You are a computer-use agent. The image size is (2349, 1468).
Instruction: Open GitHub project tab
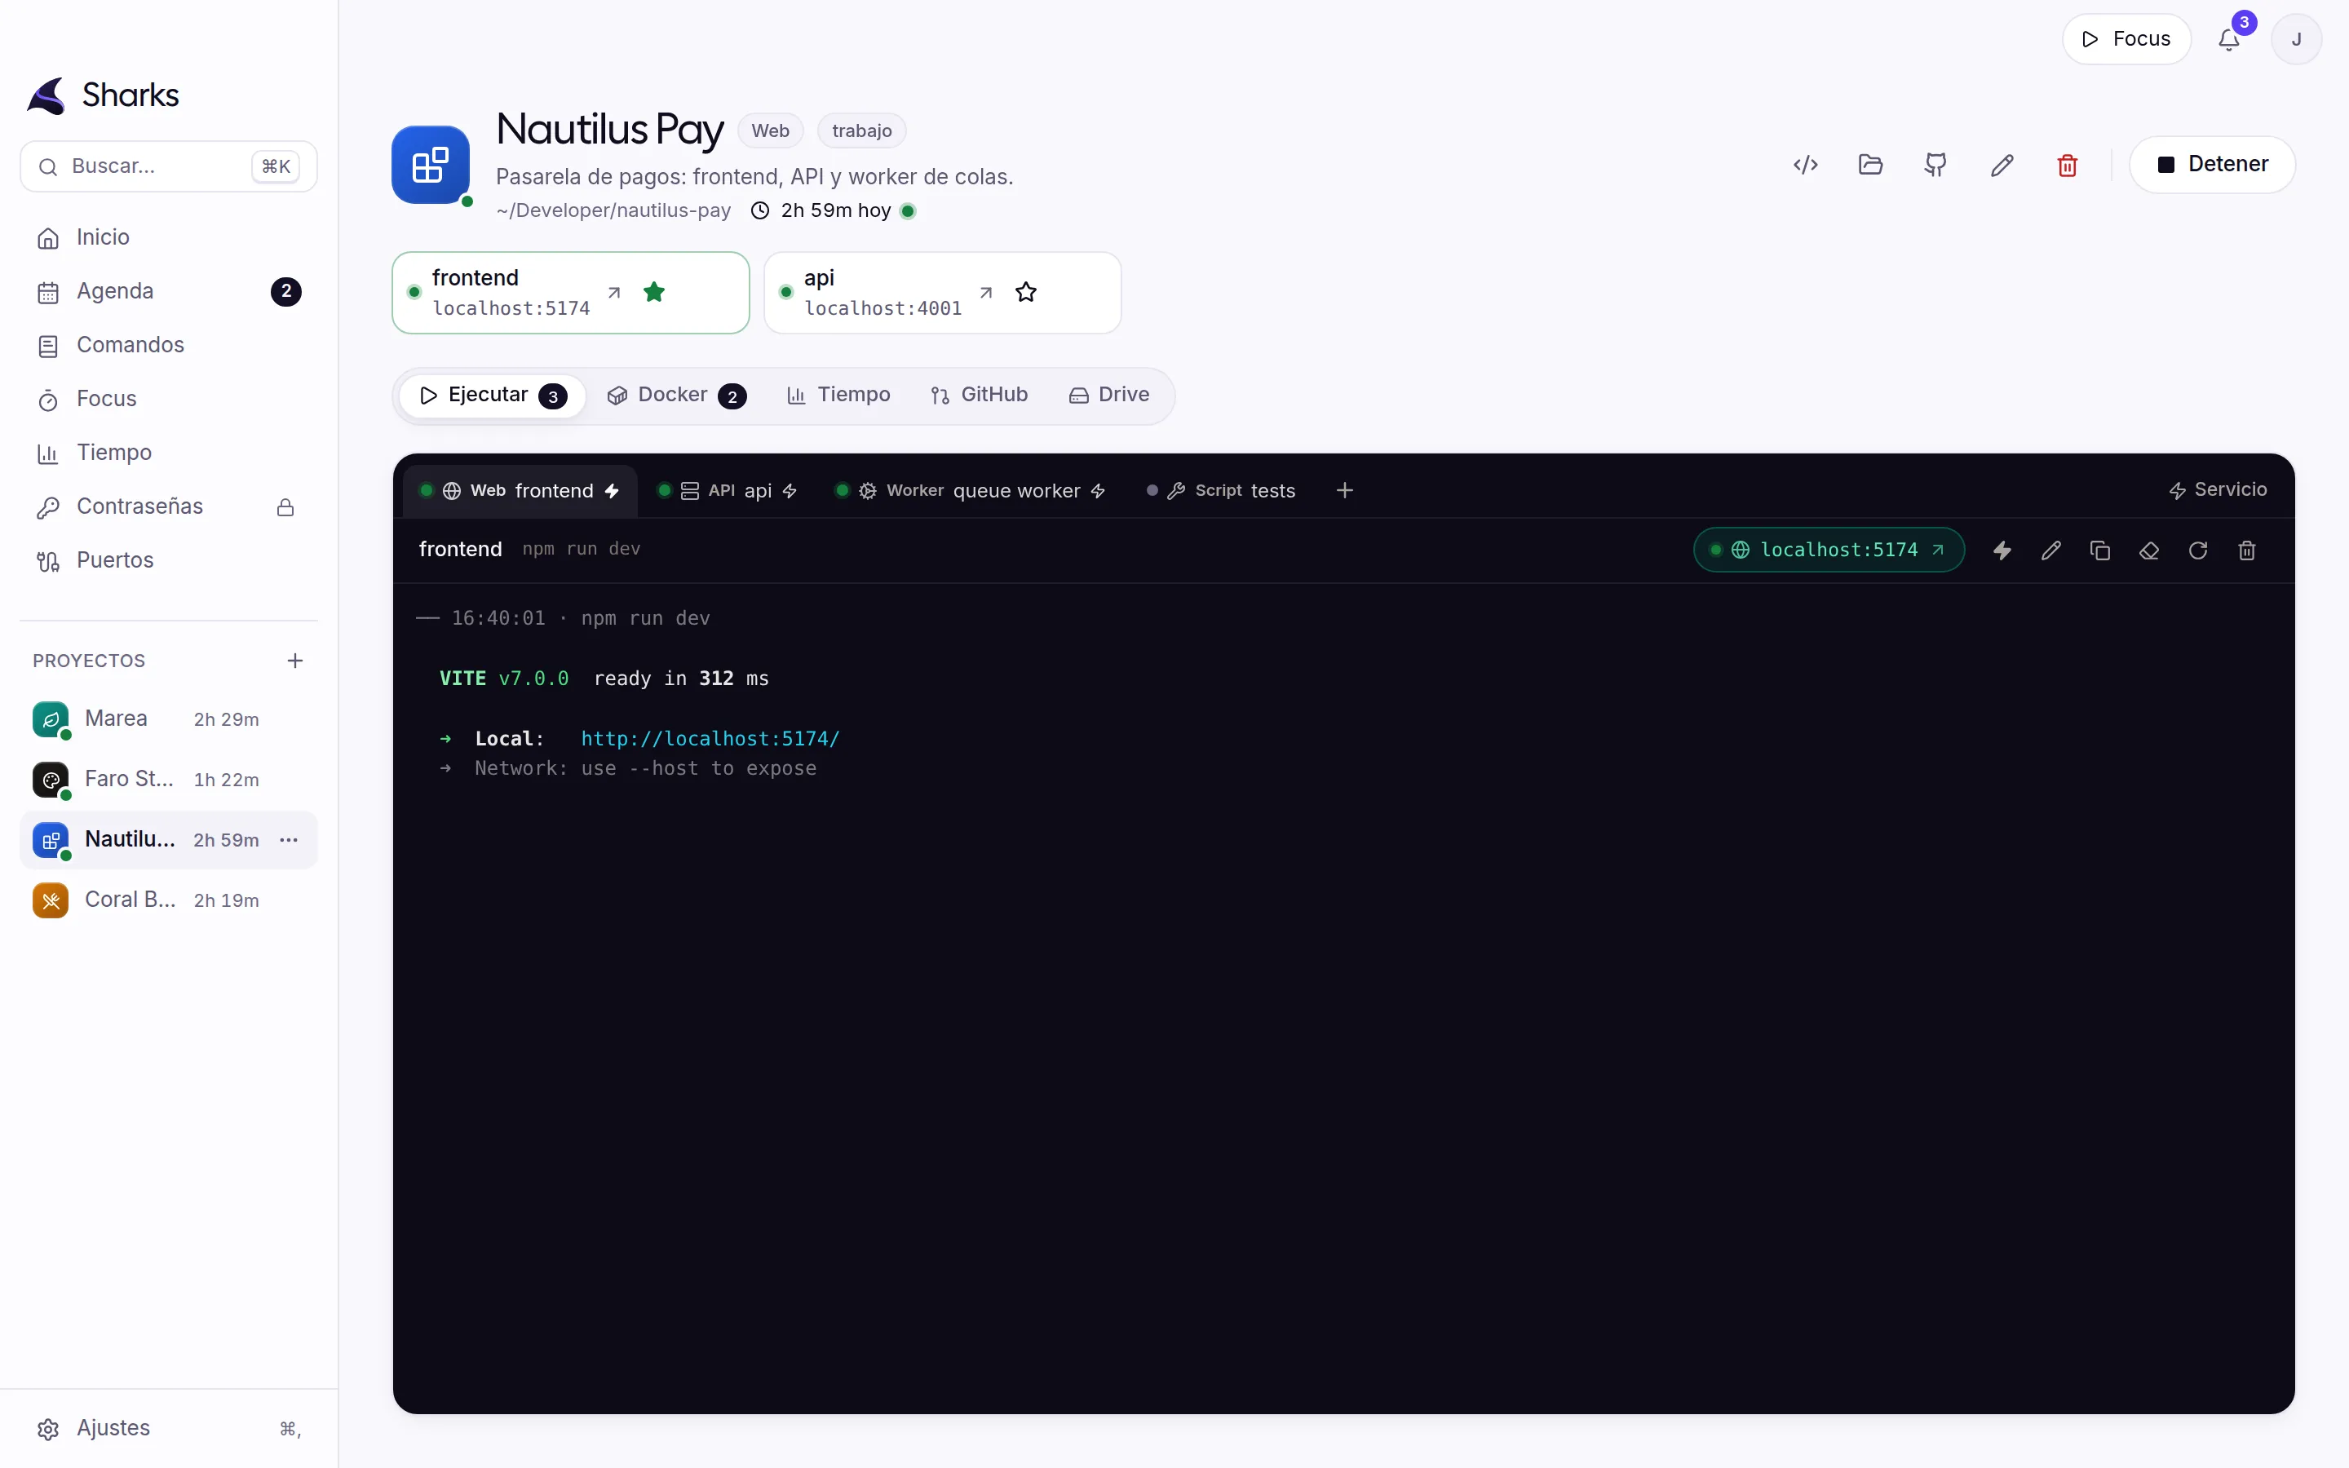pyautogui.click(x=979, y=396)
